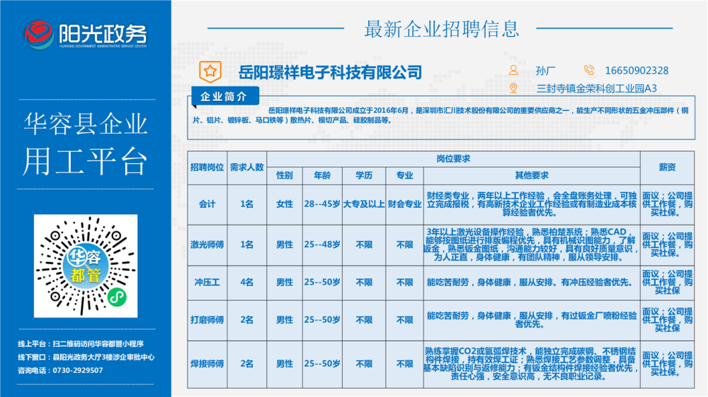The width and height of the screenshot is (708, 397).
Task: Click the star icon beside company name
Action: 209,71
